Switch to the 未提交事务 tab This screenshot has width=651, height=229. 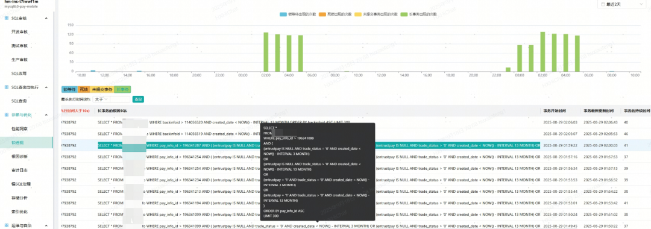click(x=102, y=89)
